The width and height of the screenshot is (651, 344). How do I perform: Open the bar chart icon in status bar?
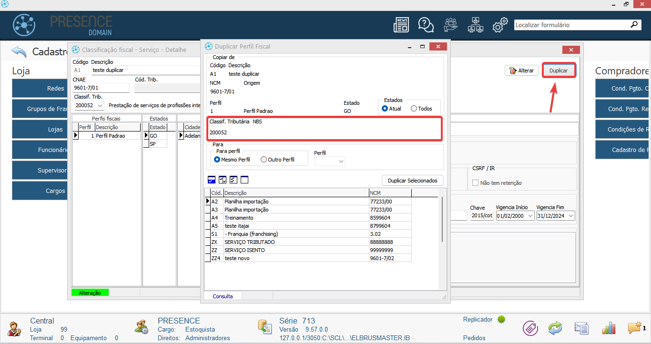click(609, 328)
